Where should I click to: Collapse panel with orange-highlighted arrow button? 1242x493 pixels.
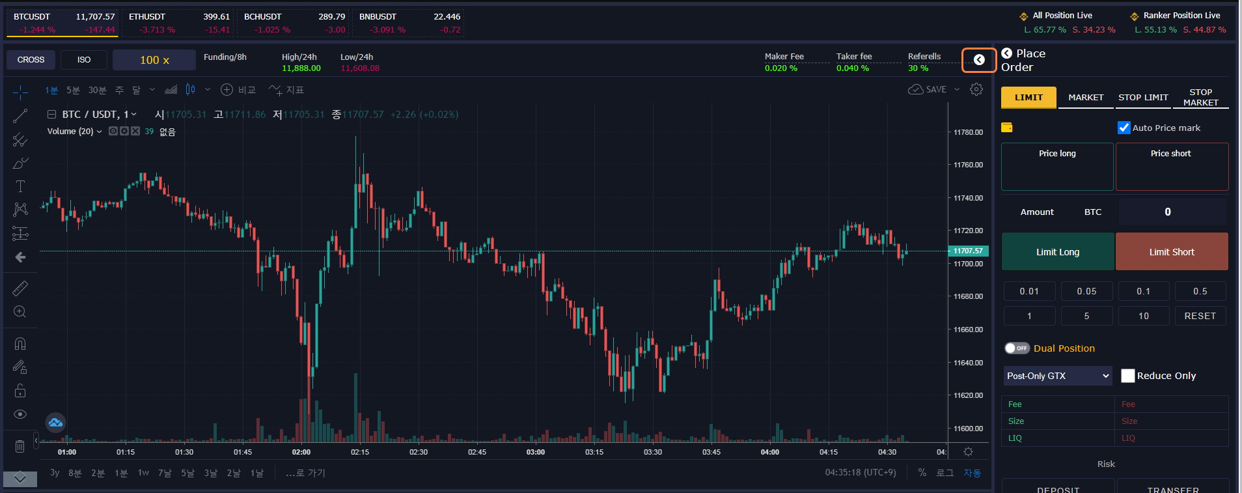(x=978, y=60)
